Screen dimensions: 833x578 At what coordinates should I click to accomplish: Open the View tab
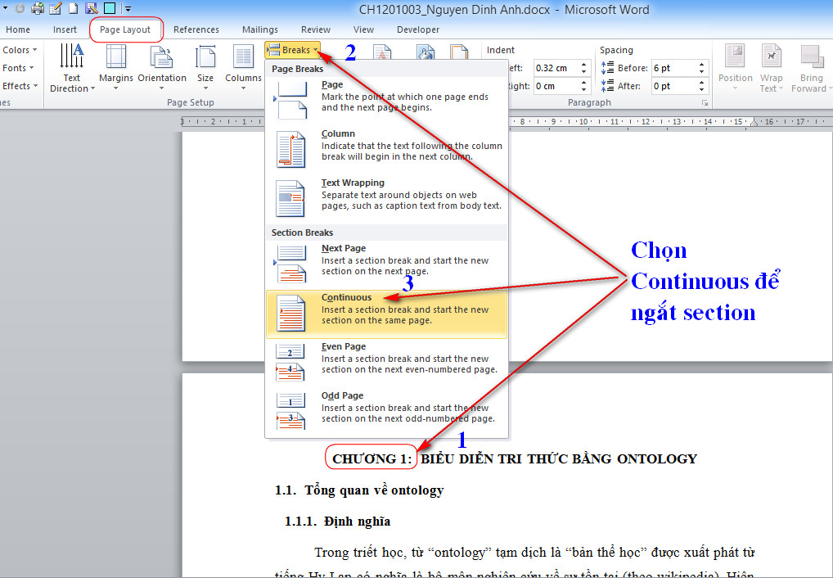point(363,29)
